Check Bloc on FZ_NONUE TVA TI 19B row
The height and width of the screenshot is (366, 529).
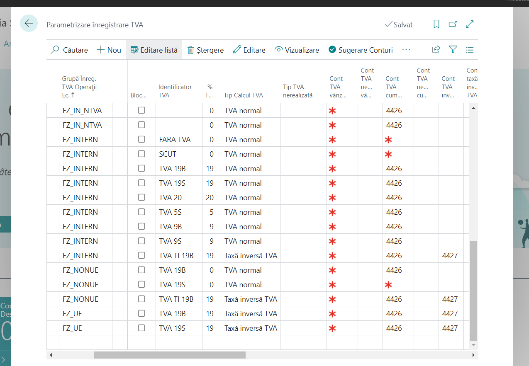[141, 298]
